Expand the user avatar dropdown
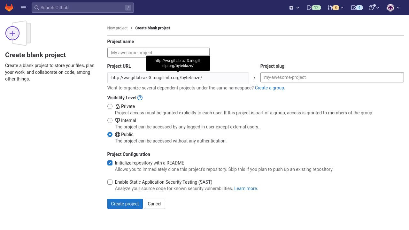This screenshot has width=409, height=230. [393, 8]
